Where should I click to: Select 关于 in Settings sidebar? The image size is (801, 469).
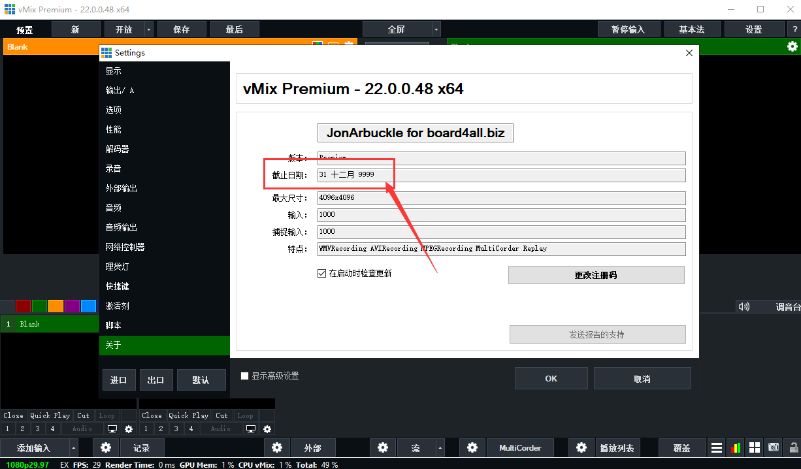pos(165,346)
